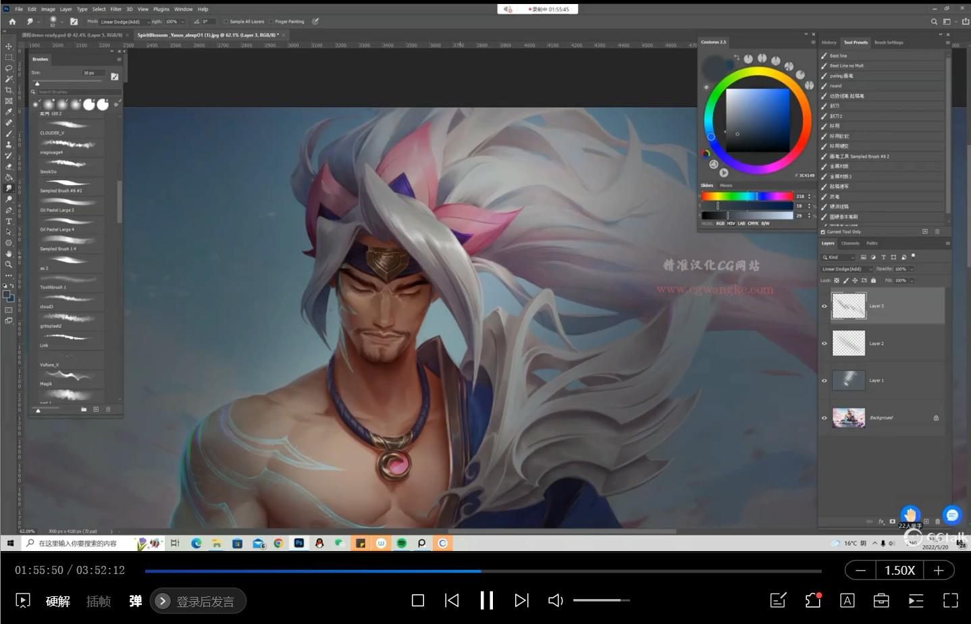Open the layer Fill dropdown

click(912, 280)
